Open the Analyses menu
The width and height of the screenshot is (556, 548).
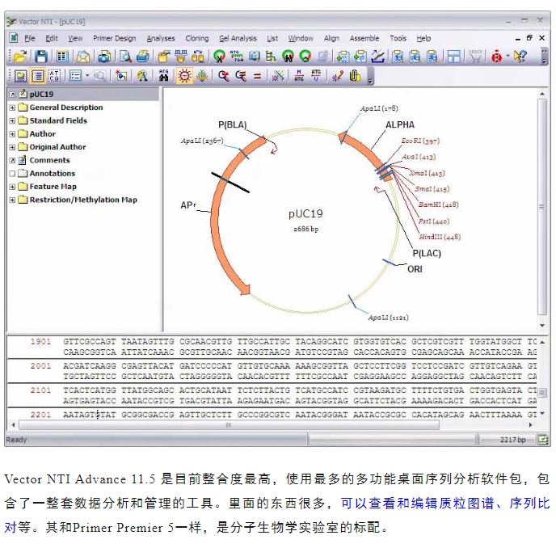(x=161, y=38)
